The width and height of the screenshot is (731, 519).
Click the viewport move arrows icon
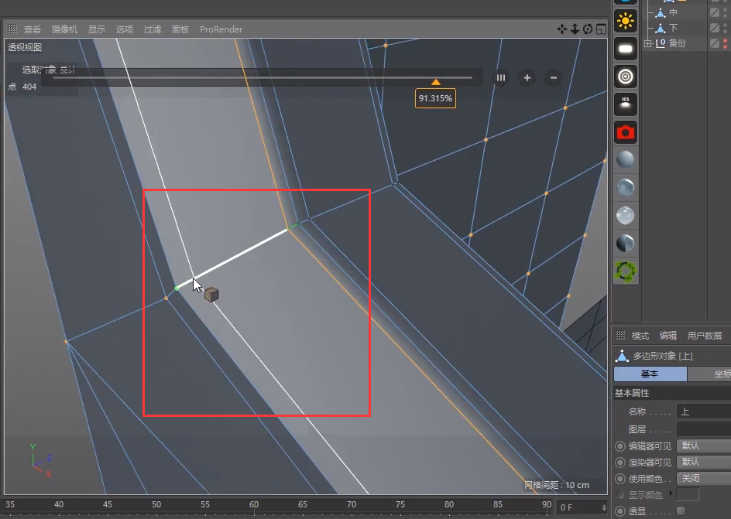(x=561, y=29)
